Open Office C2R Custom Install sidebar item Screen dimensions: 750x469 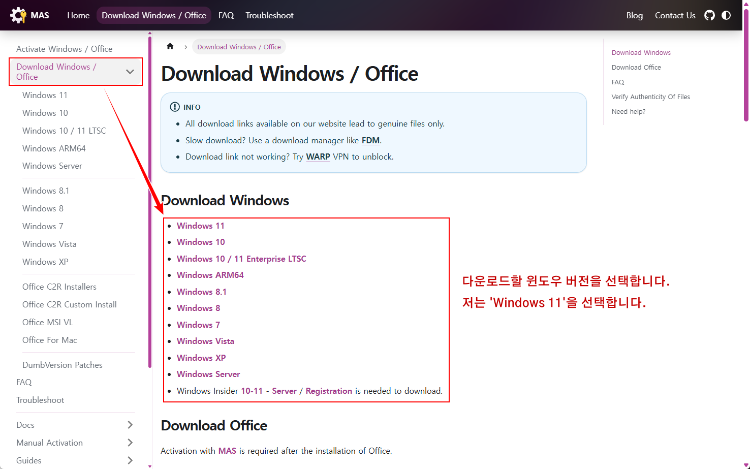[x=70, y=304]
